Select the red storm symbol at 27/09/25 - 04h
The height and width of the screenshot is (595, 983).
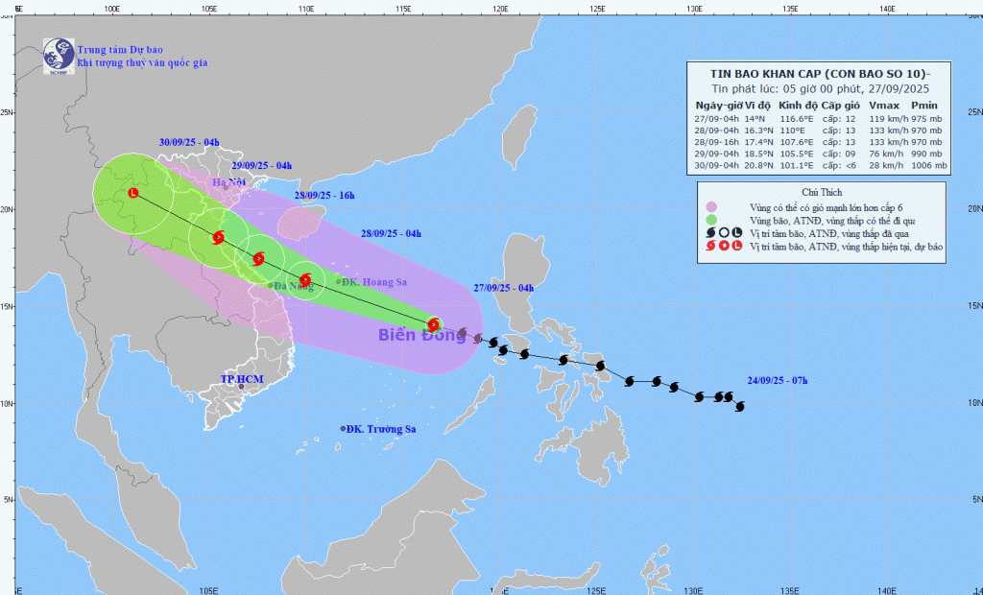tap(434, 324)
